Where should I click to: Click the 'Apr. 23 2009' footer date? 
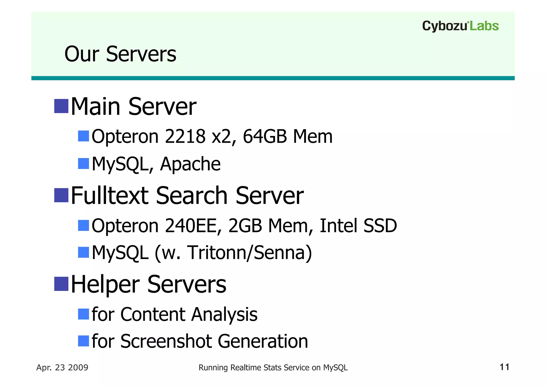pyautogui.click(x=62, y=368)
